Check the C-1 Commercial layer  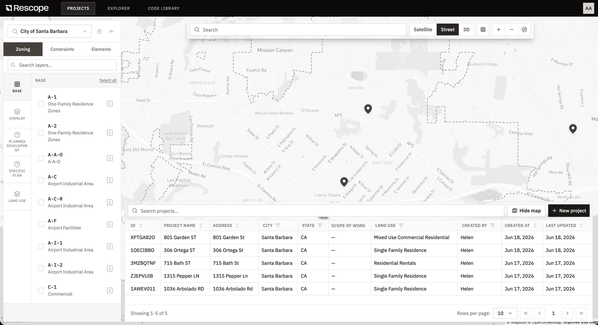(x=41, y=290)
